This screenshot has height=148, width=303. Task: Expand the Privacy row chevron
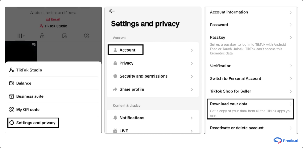[192, 63]
